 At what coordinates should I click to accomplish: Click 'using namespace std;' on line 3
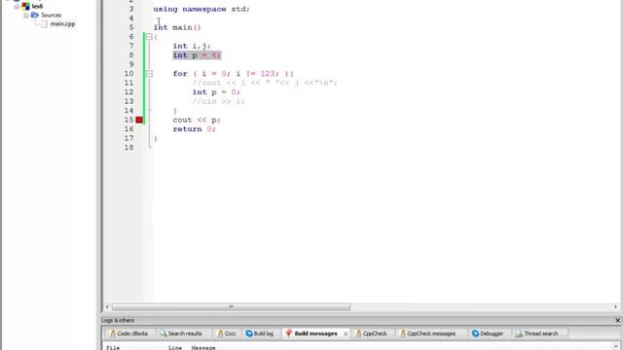(x=202, y=9)
